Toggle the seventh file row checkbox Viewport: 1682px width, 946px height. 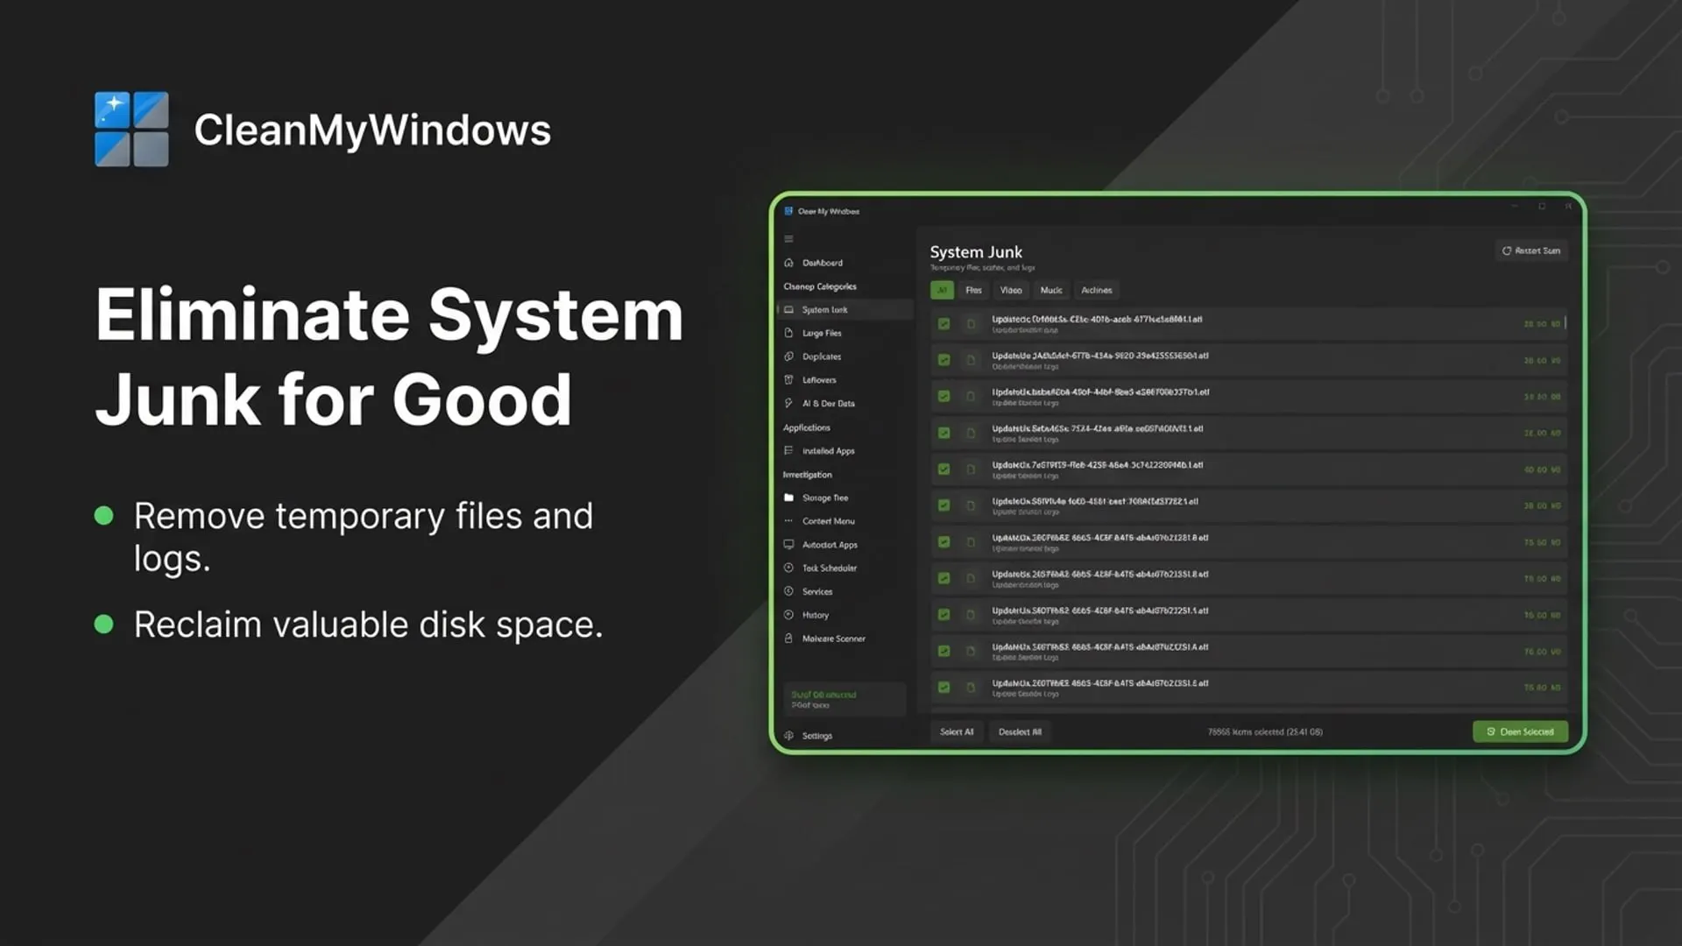click(x=943, y=542)
